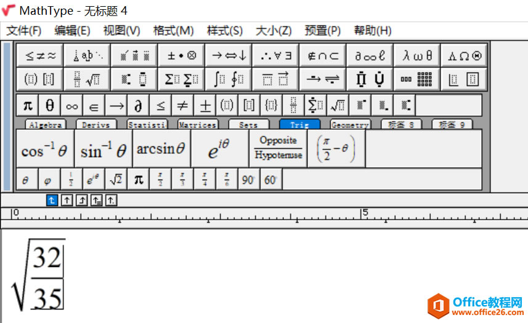
Task: Insert the cos⁻¹θ expression
Action: coord(45,149)
